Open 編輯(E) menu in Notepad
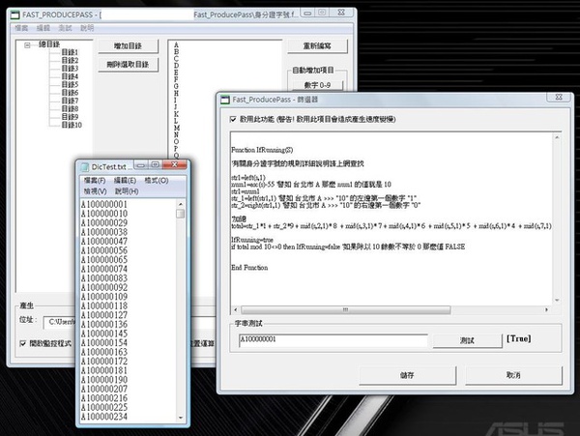The width and height of the screenshot is (580, 436). tap(125, 181)
